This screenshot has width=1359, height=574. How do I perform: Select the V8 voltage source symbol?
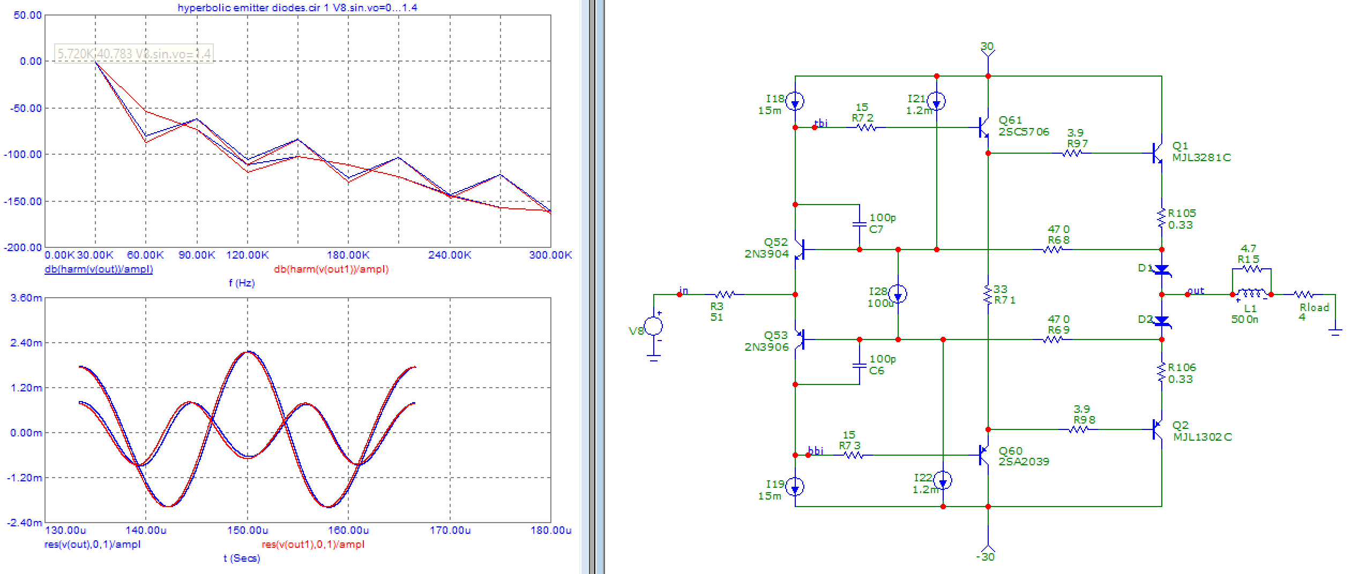[653, 326]
